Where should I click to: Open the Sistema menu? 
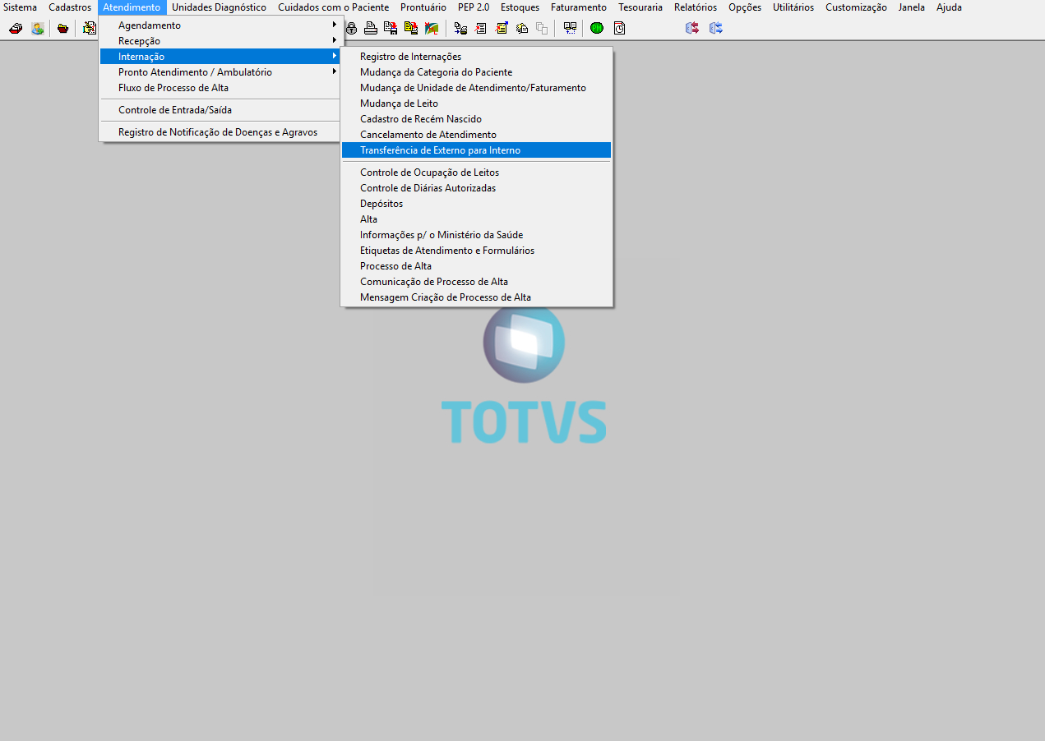click(21, 7)
